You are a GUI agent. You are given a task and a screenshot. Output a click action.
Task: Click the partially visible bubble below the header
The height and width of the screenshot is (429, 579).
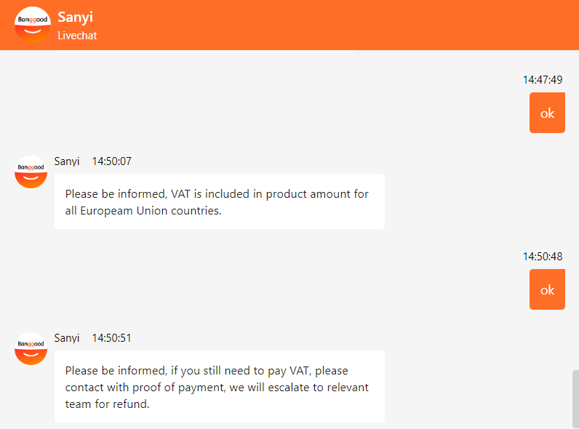[x=204, y=52]
